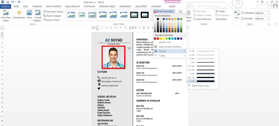Expand the picture styles gallery More arrow
The image size is (279, 126).
pyautogui.click(x=151, y=19)
